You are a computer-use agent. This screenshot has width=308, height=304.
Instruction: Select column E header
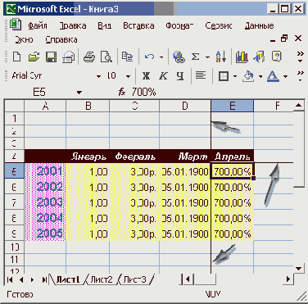(233, 106)
